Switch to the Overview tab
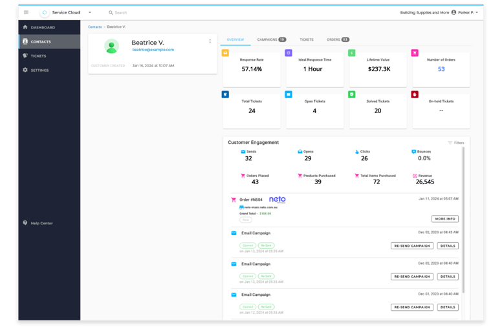This screenshot has width=502, height=334. (x=235, y=39)
